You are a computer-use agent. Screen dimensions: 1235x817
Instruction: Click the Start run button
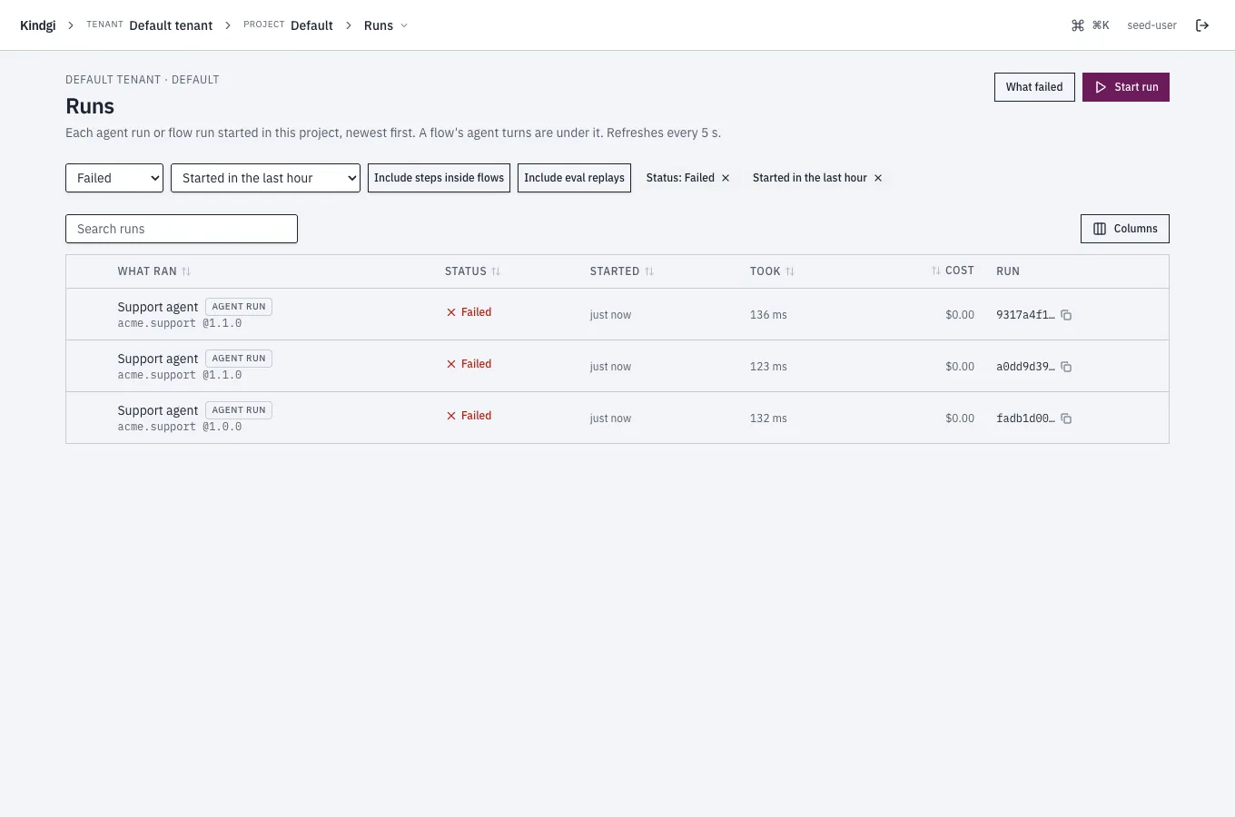(x=1126, y=87)
